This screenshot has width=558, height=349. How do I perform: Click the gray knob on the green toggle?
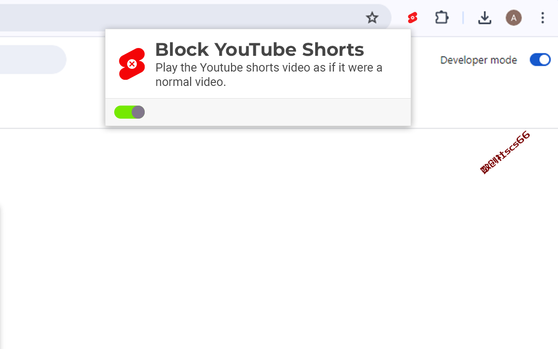(138, 112)
